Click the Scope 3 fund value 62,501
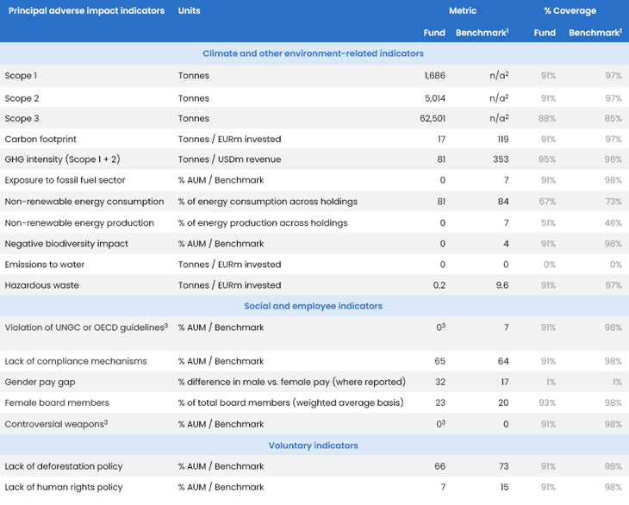This screenshot has width=629, height=505. pos(431,118)
